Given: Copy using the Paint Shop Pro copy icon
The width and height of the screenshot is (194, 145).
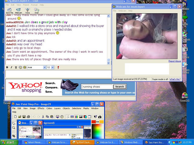Looking at the screenshot, I should 47,117.
